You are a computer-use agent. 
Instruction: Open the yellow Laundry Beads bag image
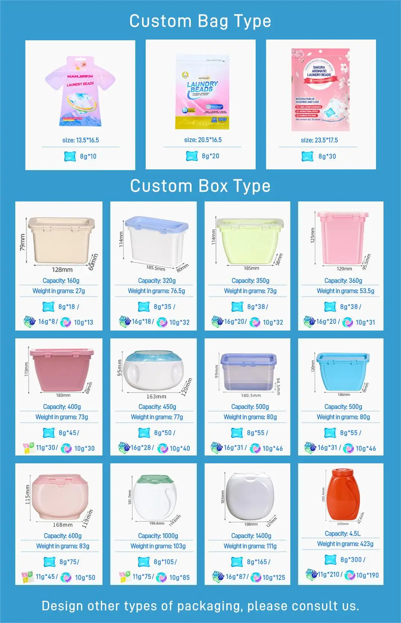[202, 92]
